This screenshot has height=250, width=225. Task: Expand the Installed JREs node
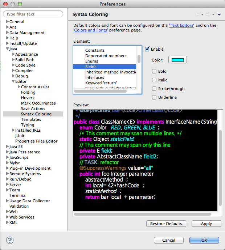pyautogui.click(x=13, y=130)
